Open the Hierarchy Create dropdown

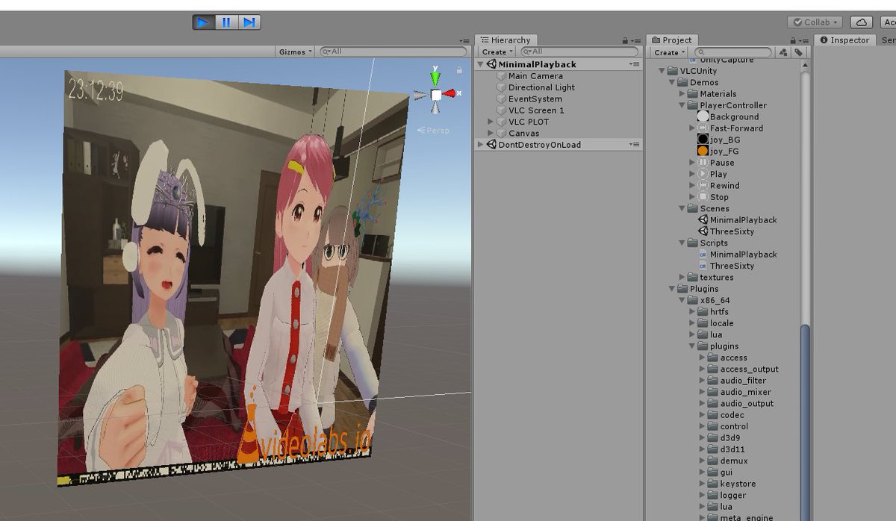click(x=497, y=52)
